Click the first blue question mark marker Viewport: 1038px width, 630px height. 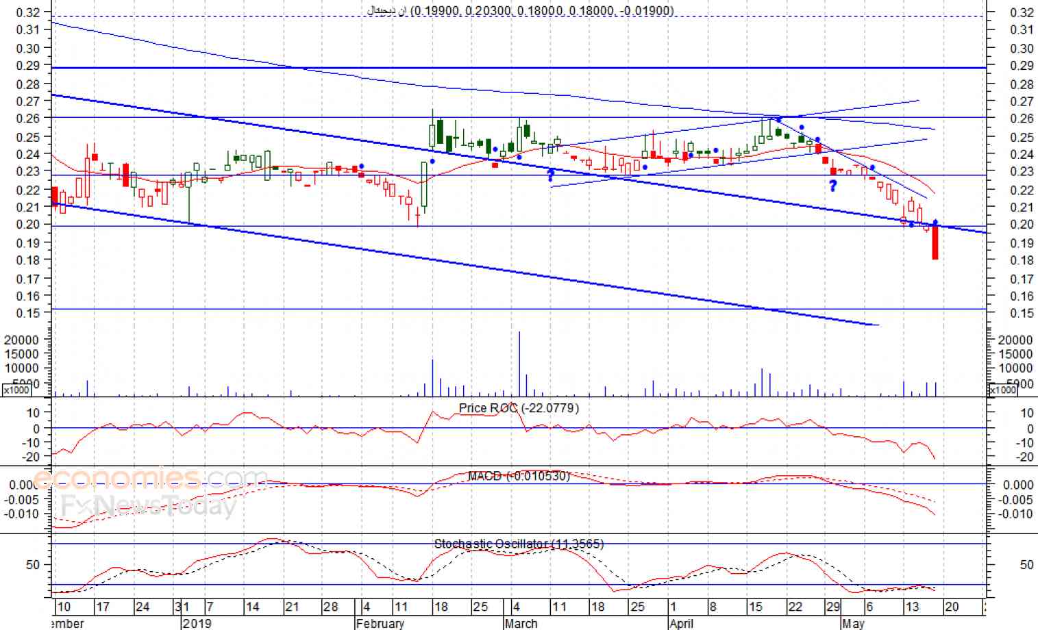tap(551, 176)
